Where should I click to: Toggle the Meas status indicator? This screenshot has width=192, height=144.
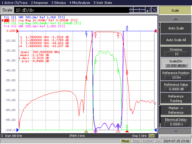(x=125, y=141)
